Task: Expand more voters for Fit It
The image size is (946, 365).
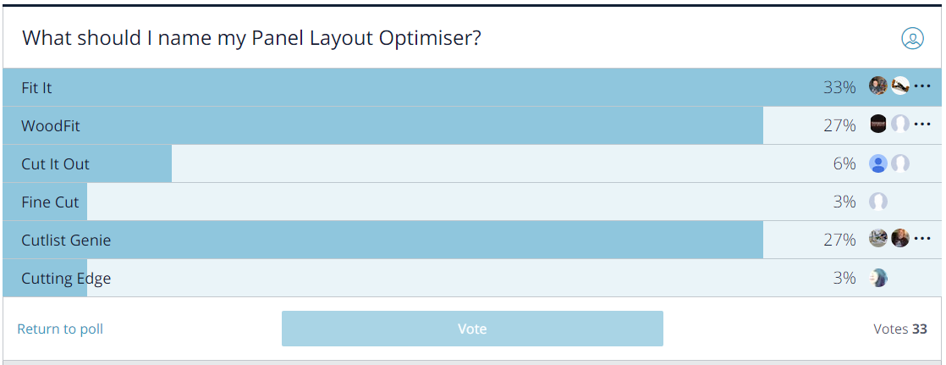Action: (921, 86)
